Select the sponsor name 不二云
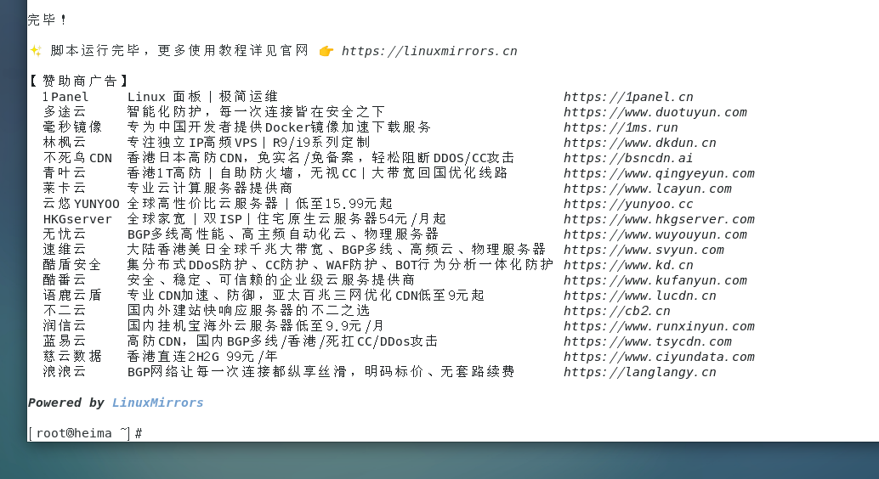 [65, 311]
